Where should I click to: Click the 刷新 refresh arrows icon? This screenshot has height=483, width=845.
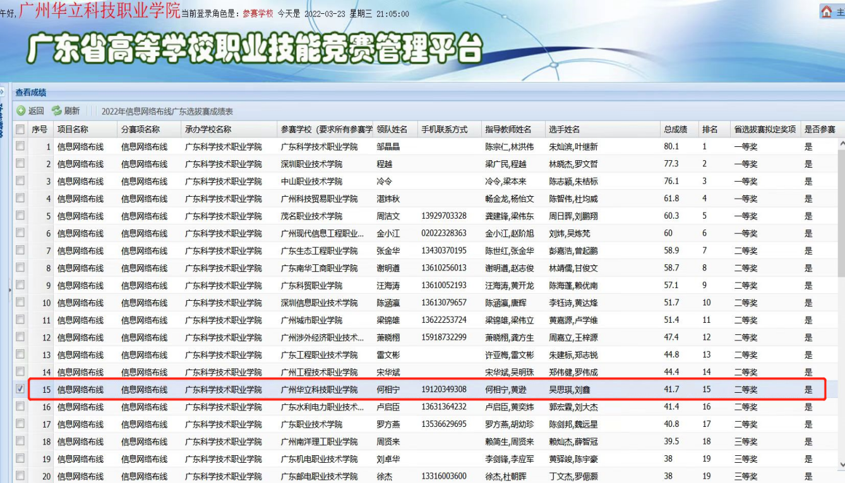click(x=57, y=111)
